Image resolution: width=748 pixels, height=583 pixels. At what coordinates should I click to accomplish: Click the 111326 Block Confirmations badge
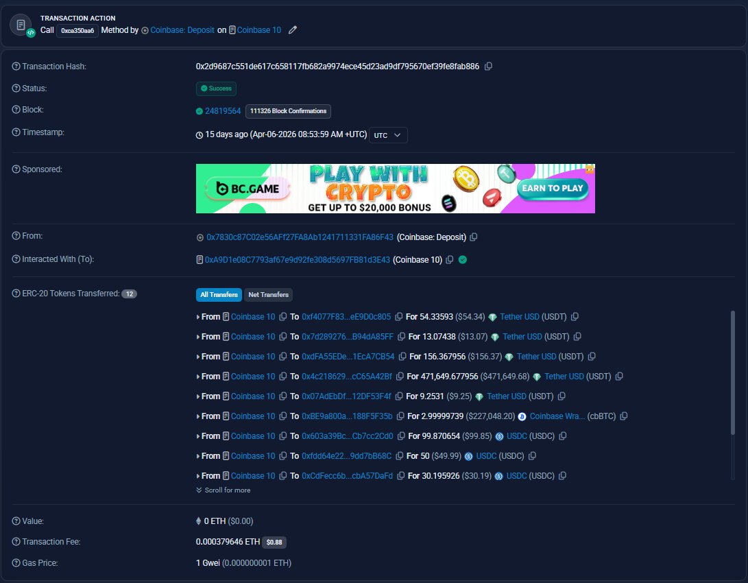click(x=288, y=111)
